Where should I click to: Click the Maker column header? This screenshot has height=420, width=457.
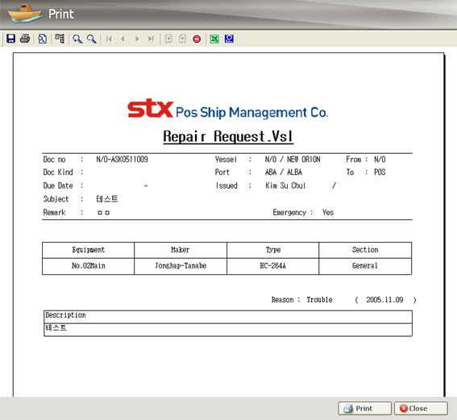(181, 250)
